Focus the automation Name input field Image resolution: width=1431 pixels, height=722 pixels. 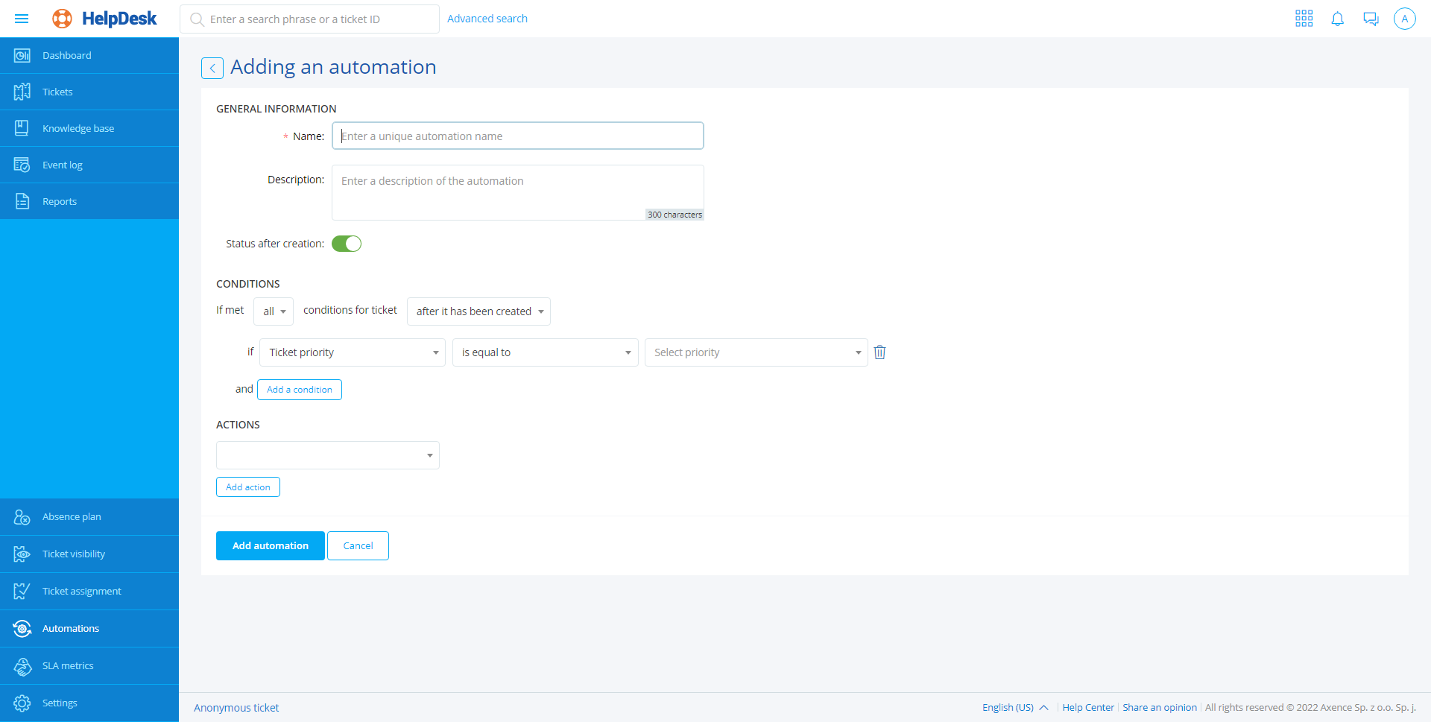point(517,136)
